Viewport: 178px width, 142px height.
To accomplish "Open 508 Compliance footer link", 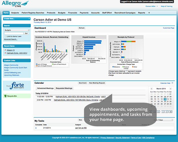I will [148, 138].
